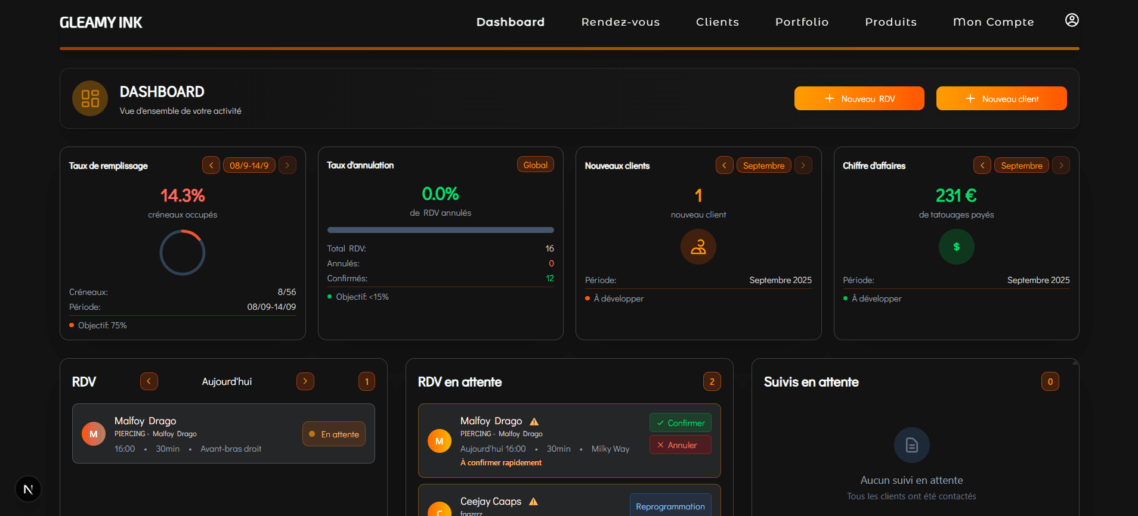The height and width of the screenshot is (516, 1138).
Task: Confirm Malfoy Drago's pending appointment
Action: pyautogui.click(x=680, y=422)
